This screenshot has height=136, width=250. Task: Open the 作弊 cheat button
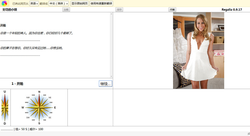pos(172,10)
